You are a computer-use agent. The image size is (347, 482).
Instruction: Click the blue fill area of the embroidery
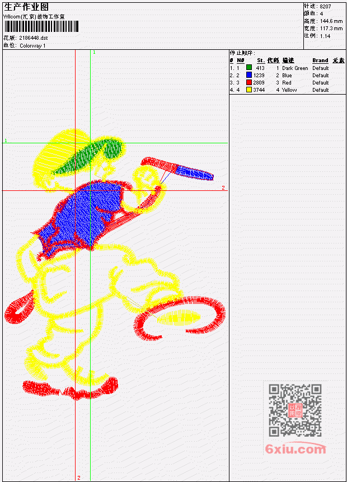click(x=83, y=215)
